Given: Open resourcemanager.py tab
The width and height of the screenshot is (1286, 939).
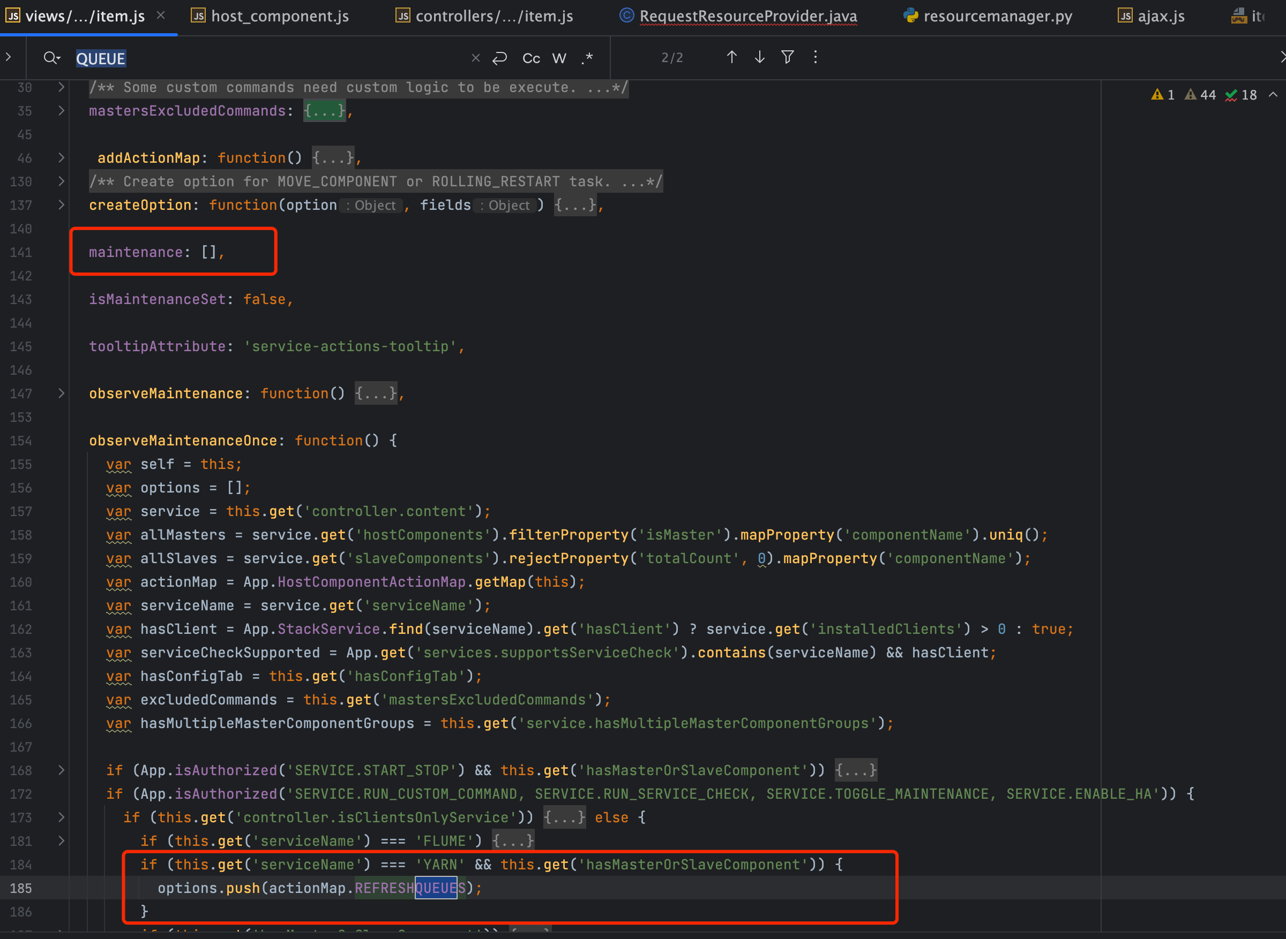Looking at the screenshot, I should [x=988, y=16].
